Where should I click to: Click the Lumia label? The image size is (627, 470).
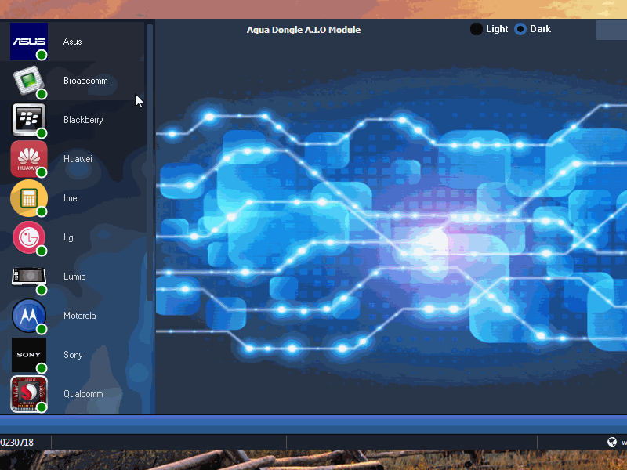(74, 277)
